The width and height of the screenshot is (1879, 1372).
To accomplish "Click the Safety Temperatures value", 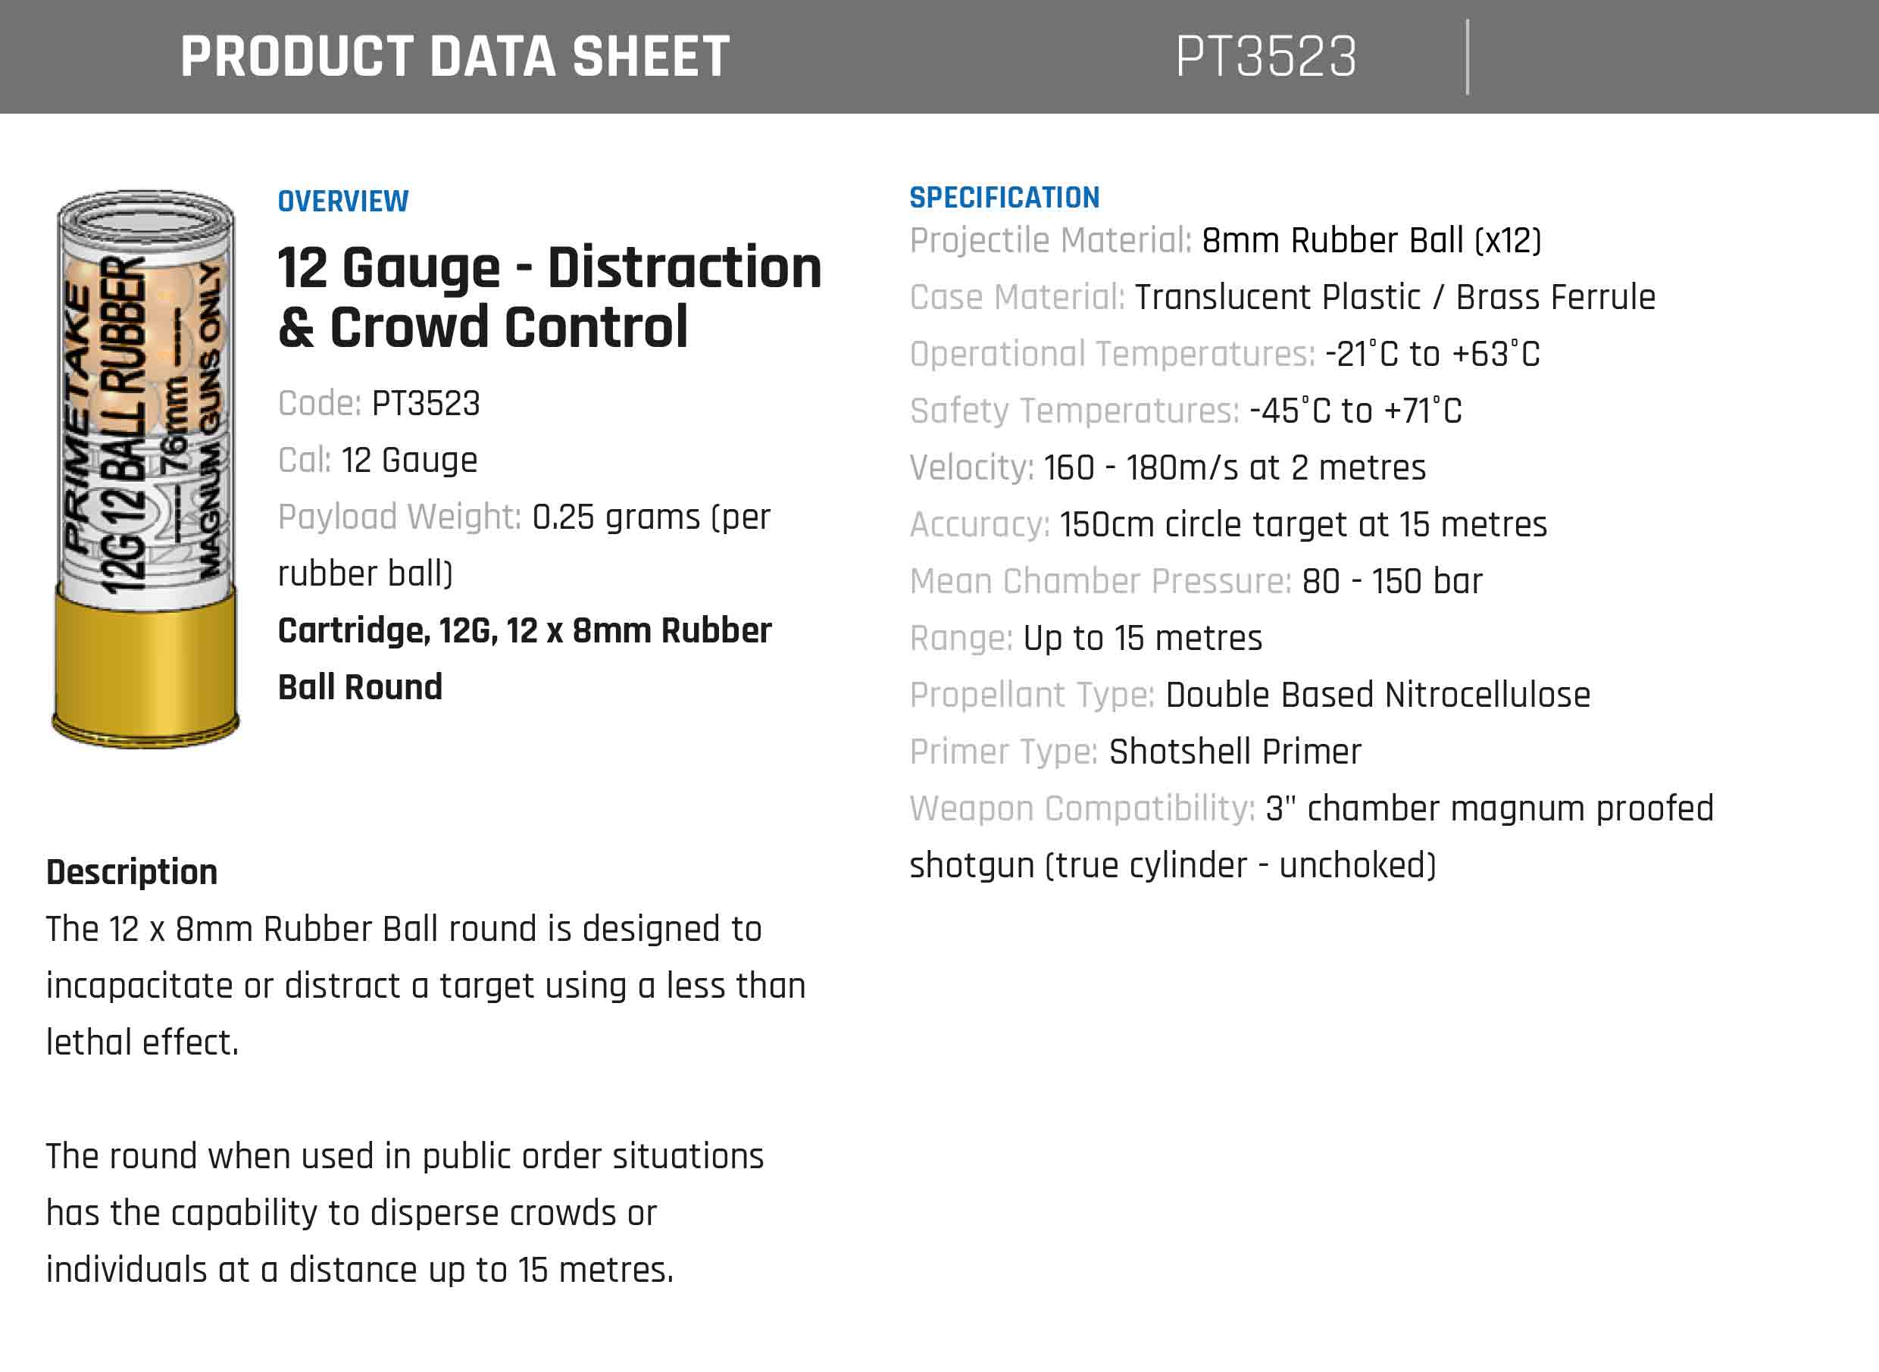I will click(1355, 411).
